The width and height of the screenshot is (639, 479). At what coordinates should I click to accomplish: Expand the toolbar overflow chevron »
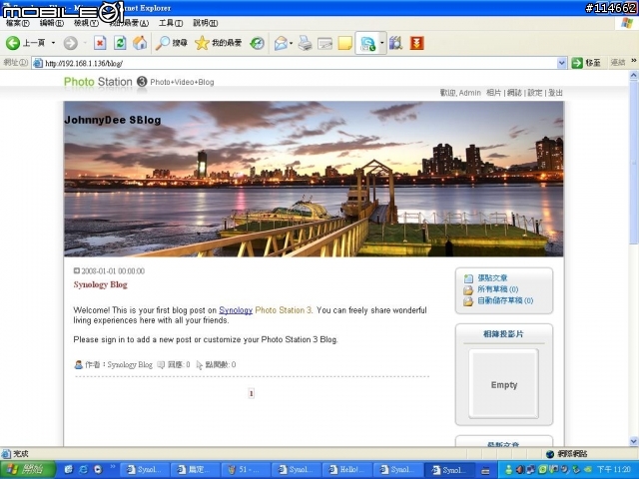click(x=634, y=61)
